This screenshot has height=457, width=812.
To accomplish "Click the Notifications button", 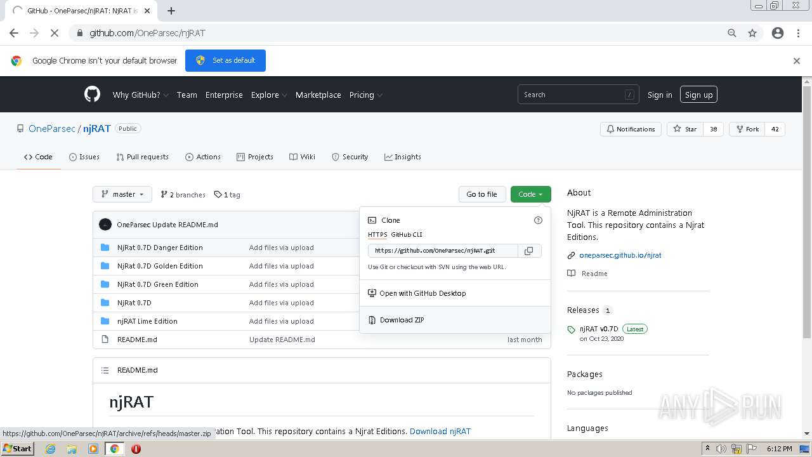I will (631, 129).
